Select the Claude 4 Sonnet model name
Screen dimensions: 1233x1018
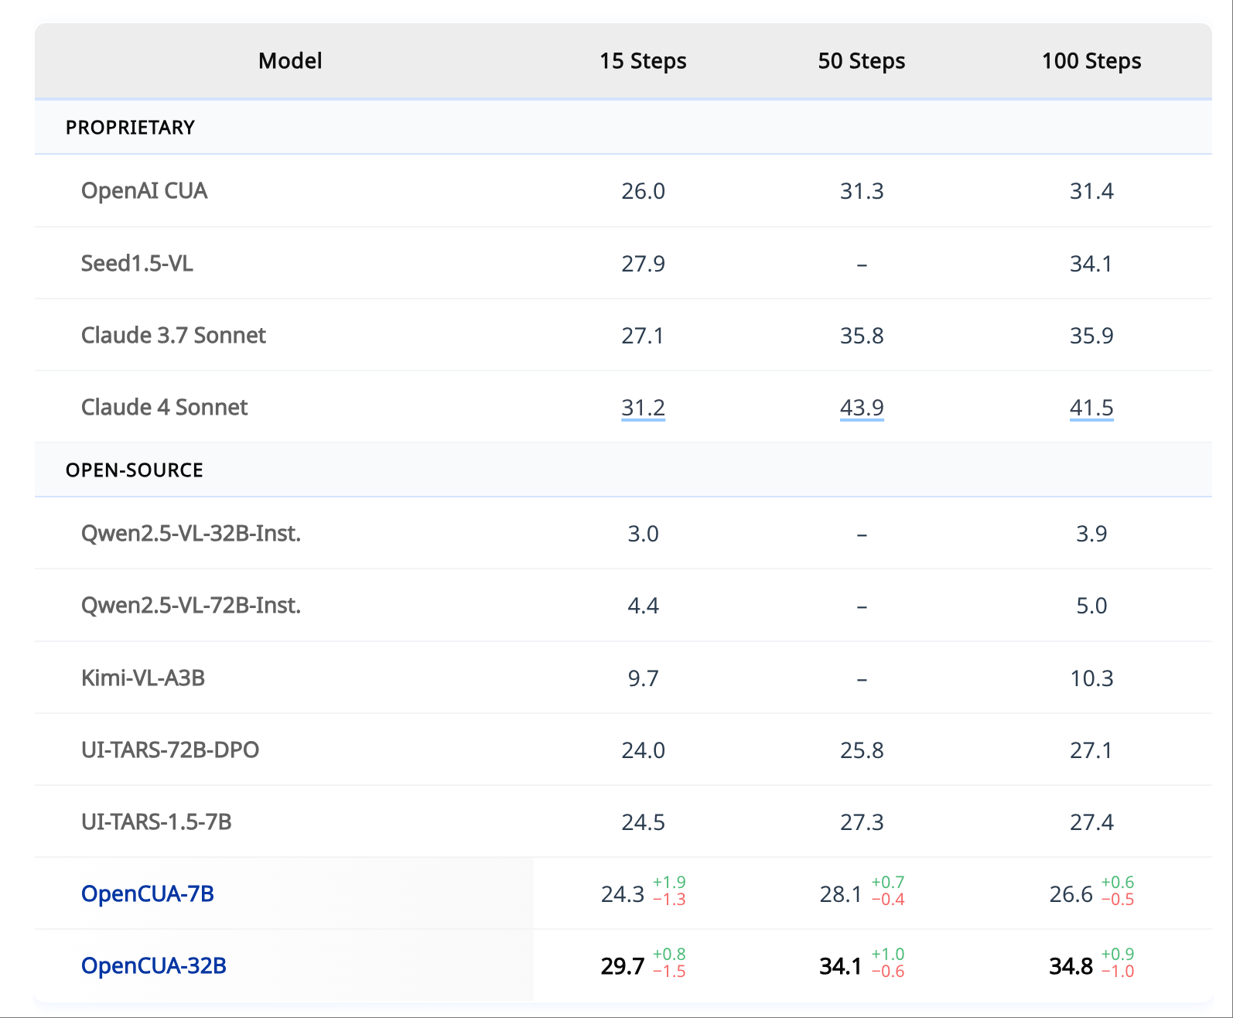tap(164, 408)
